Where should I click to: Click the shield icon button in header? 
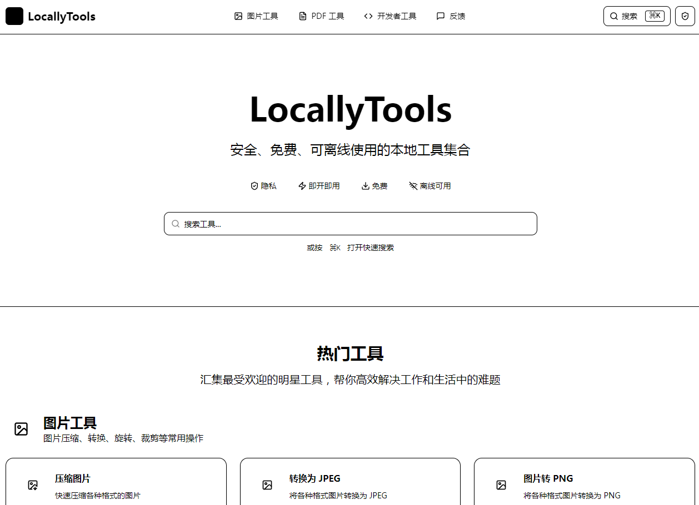coord(685,16)
